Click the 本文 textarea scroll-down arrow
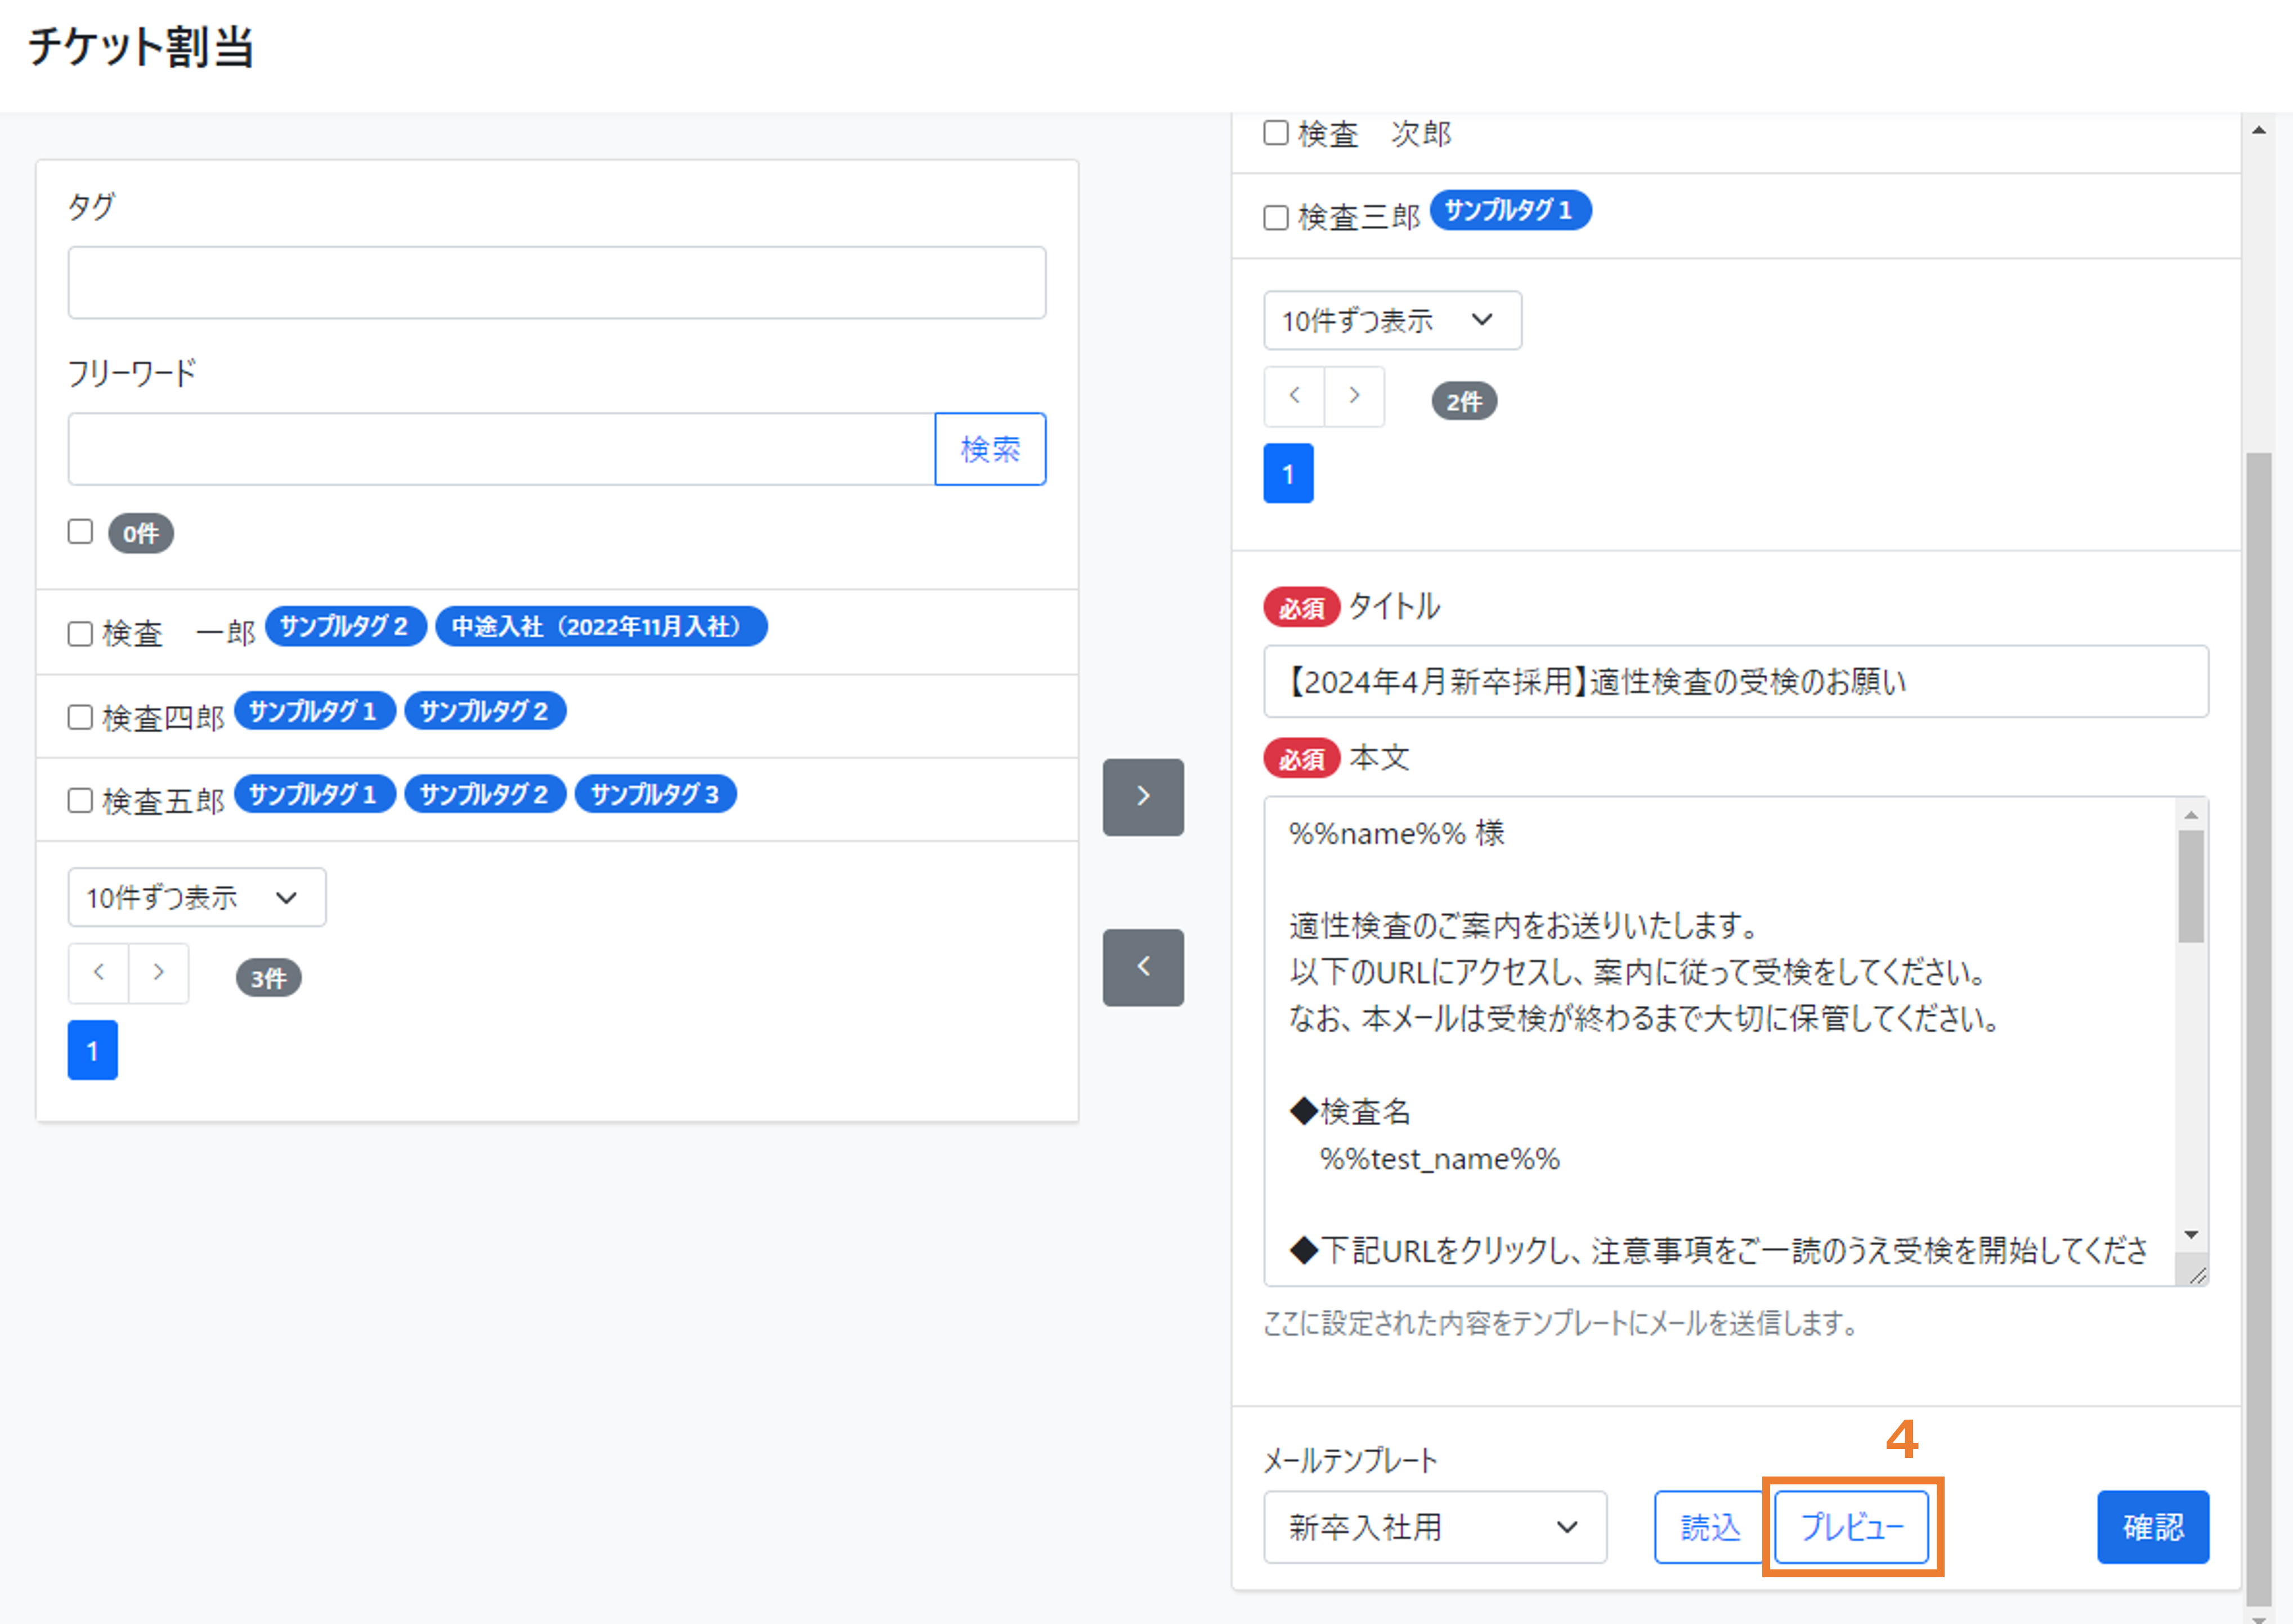Image resolution: width=2293 pixels, height=1624 pixels. (x=2190, y=1235)
